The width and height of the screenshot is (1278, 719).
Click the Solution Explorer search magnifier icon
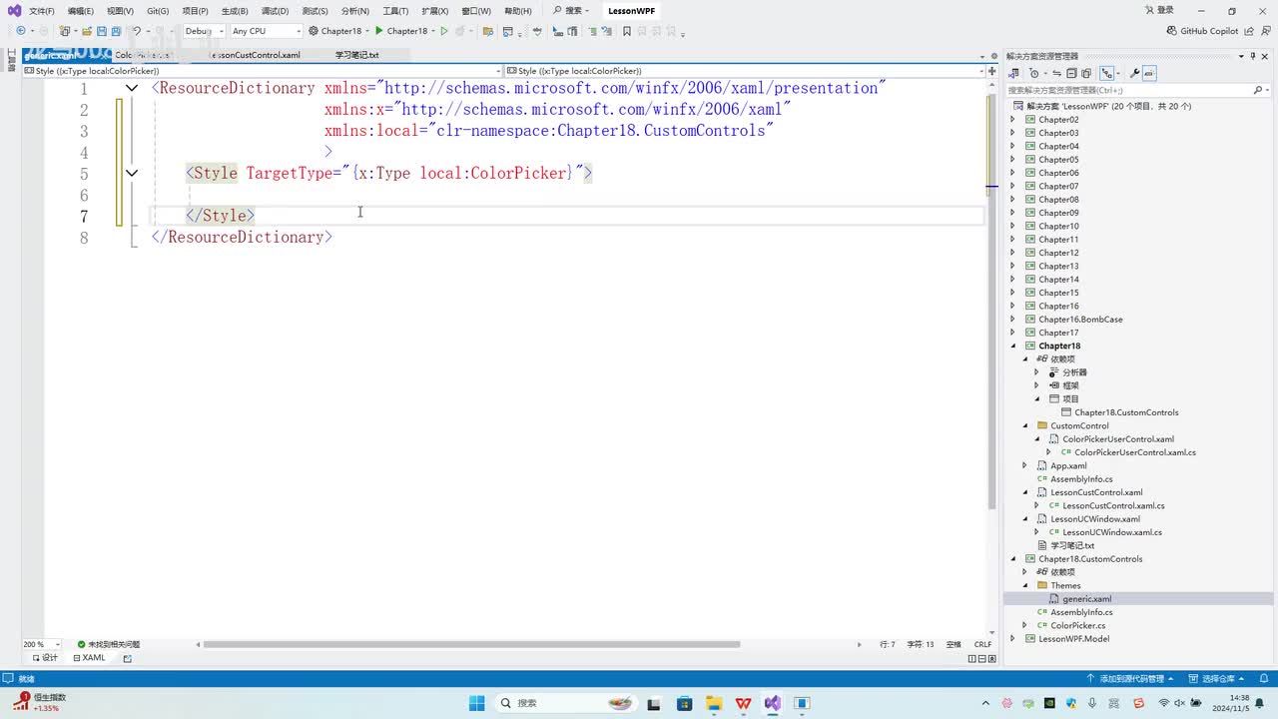pos(1257,90)
